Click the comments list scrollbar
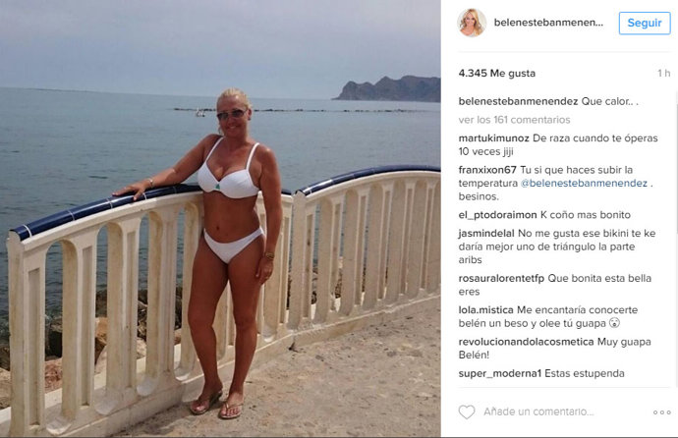The height and width of the screenshot is (438, 678). tap(676, 240)
